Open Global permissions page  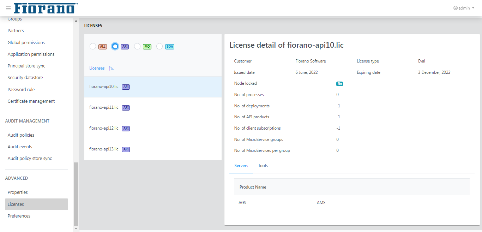click(x=26, y=43)
